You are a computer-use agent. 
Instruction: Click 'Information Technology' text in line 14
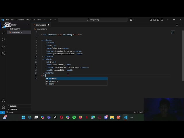pyautogui.click(x=66, y=67)
